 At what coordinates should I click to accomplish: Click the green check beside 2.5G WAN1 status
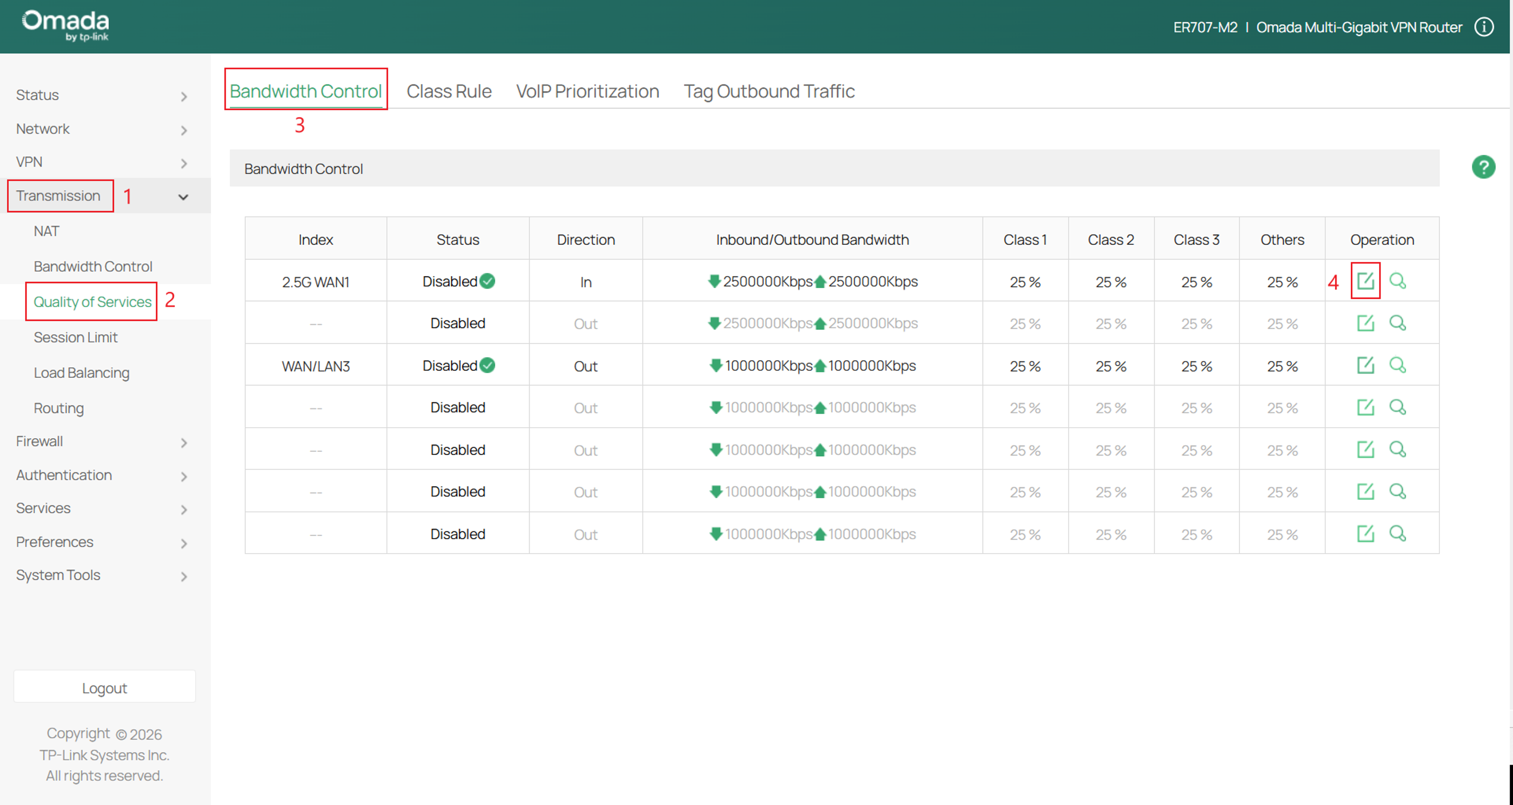[487, 281]
